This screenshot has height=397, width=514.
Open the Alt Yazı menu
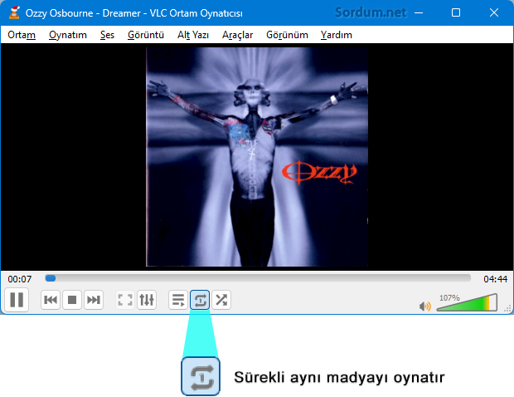click(193, 35)
